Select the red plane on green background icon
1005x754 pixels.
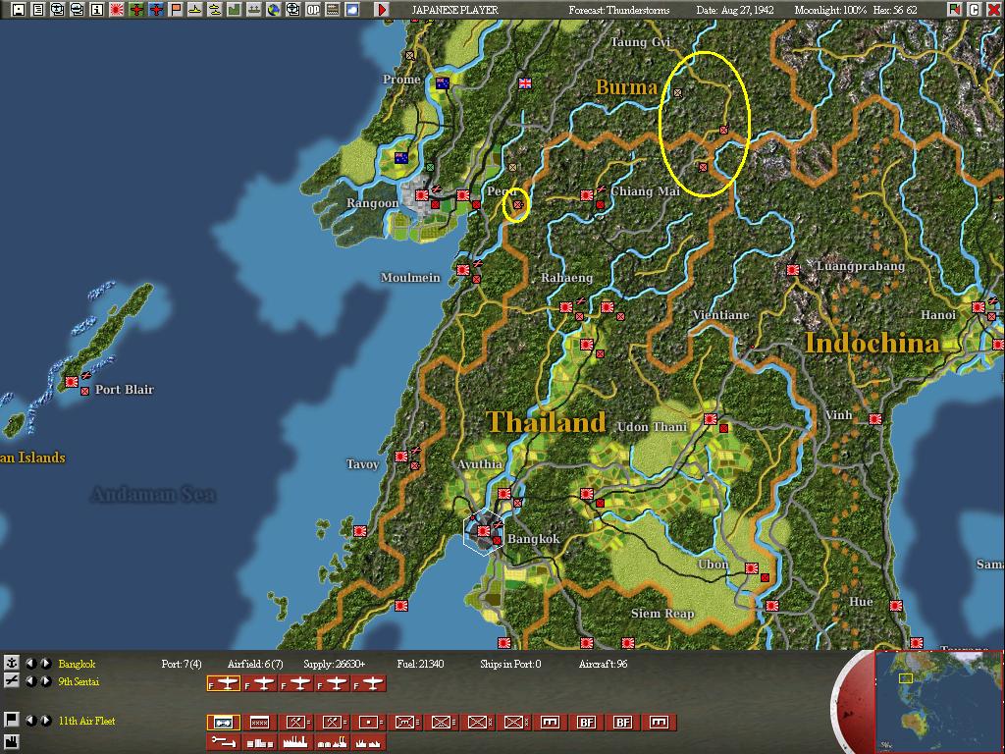(135, 10)
